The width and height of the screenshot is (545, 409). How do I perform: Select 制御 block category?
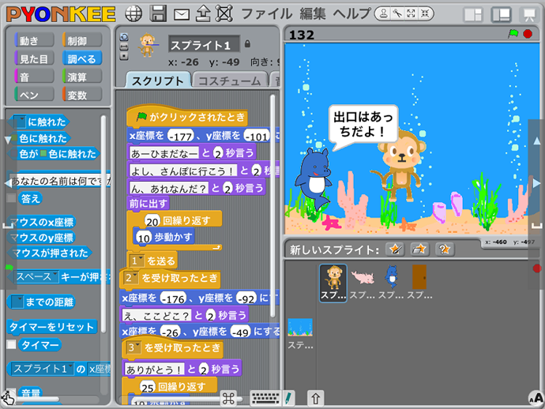[x=82, y=40]
